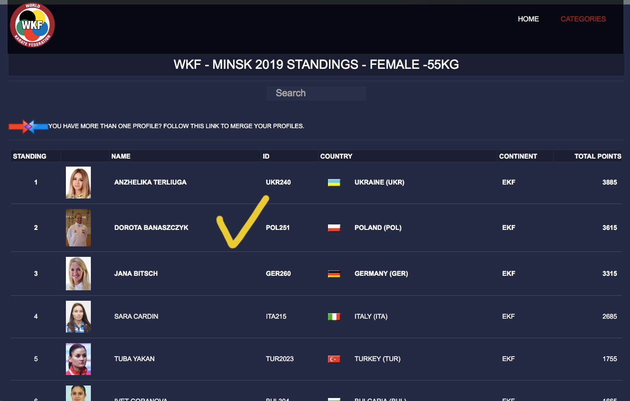Click Anzhelika Terliuga's profile photo
Screen dimensions: 630x401
pos(78,183)
